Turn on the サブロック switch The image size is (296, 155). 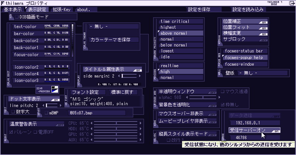point(245,39)
